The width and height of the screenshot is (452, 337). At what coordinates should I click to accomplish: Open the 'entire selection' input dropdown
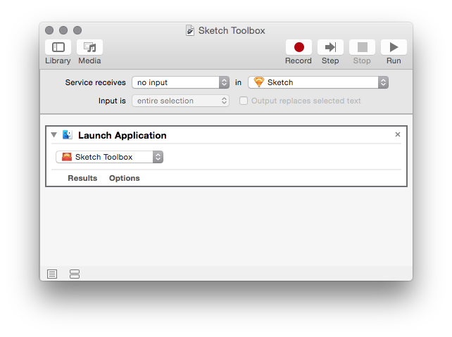point(181,101)
